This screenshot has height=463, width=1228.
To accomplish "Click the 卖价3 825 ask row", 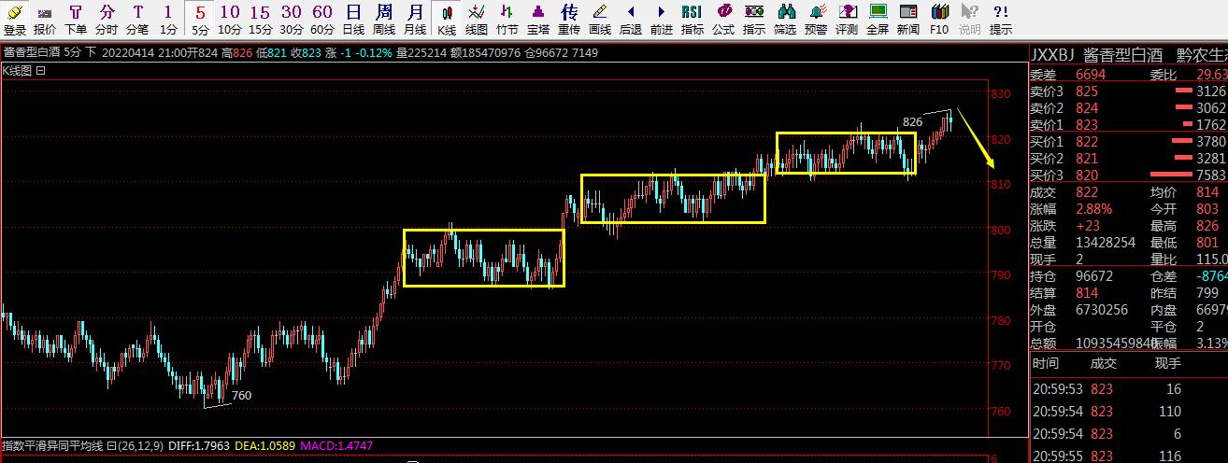I will coord(1128,91).
